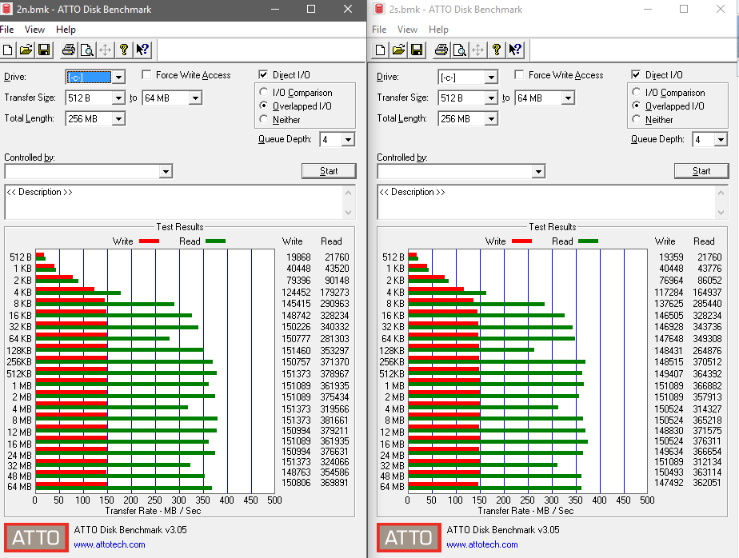The height and width of the screenshot is (558, 739).
Task: Minimize the 2s.bmk window
Action: point(648,9)
